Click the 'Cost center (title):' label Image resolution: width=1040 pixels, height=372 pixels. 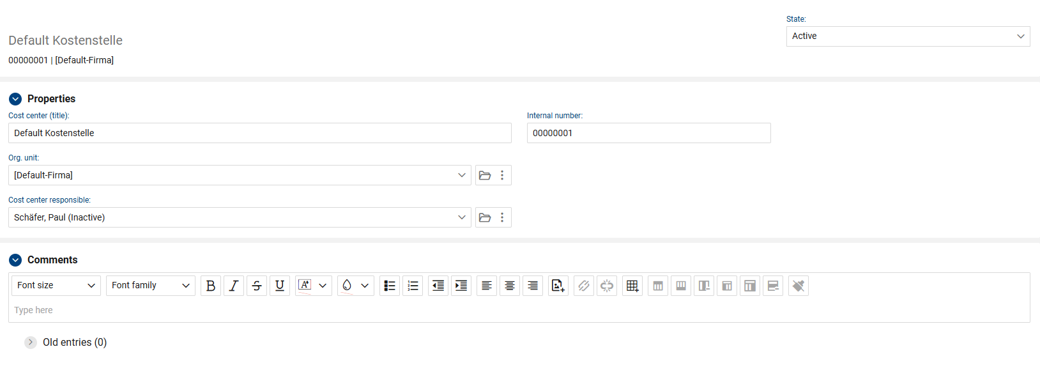pyautogui.click(x=38, y=116)
